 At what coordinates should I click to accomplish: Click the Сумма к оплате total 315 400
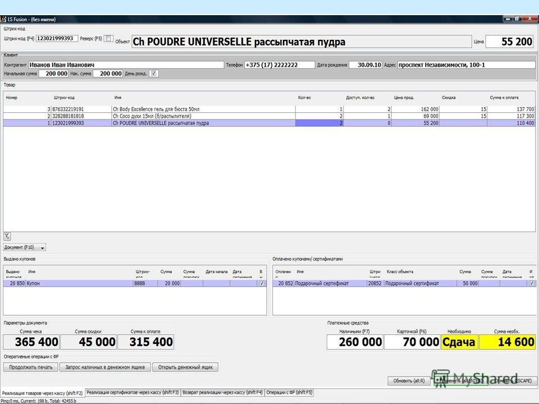pyautogui.click(x=146, y=342)
